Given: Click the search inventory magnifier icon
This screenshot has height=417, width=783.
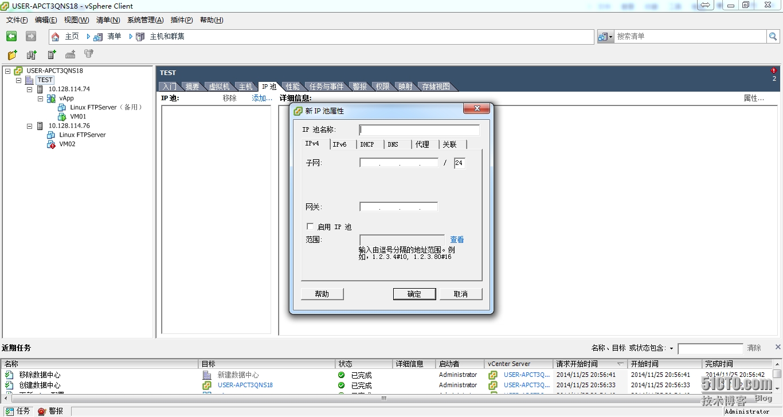Looking at the screenshot, I should coord(773,36).
